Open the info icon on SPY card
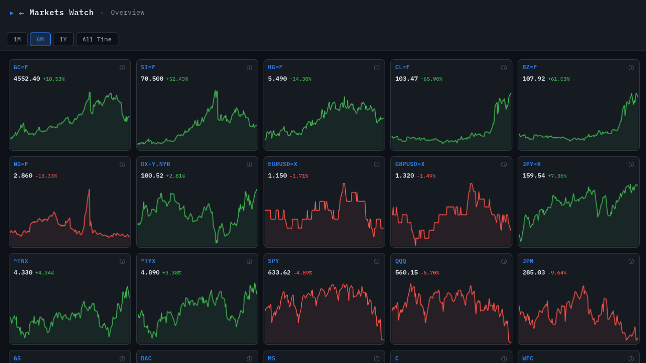Screen dimensions: 646x363 (377, 261)
